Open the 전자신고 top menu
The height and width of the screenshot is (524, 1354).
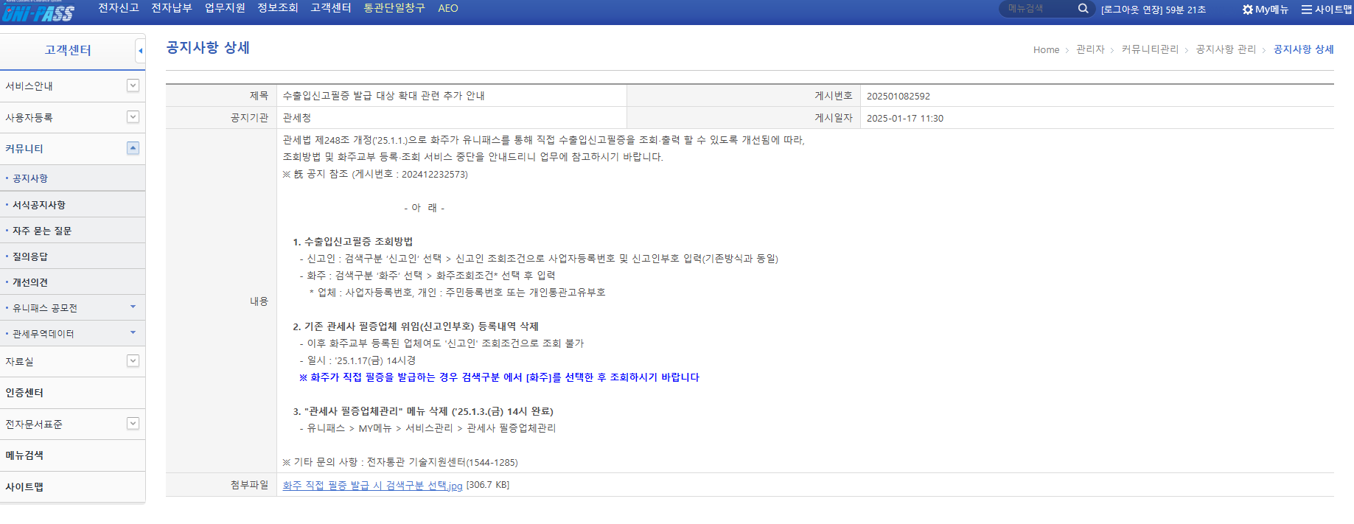[118, 8]
